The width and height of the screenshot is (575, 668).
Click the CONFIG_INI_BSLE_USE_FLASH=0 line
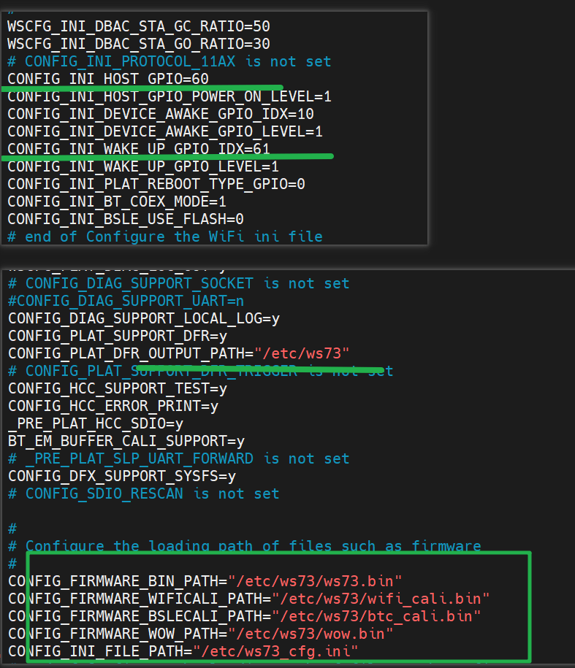[126, 219]
